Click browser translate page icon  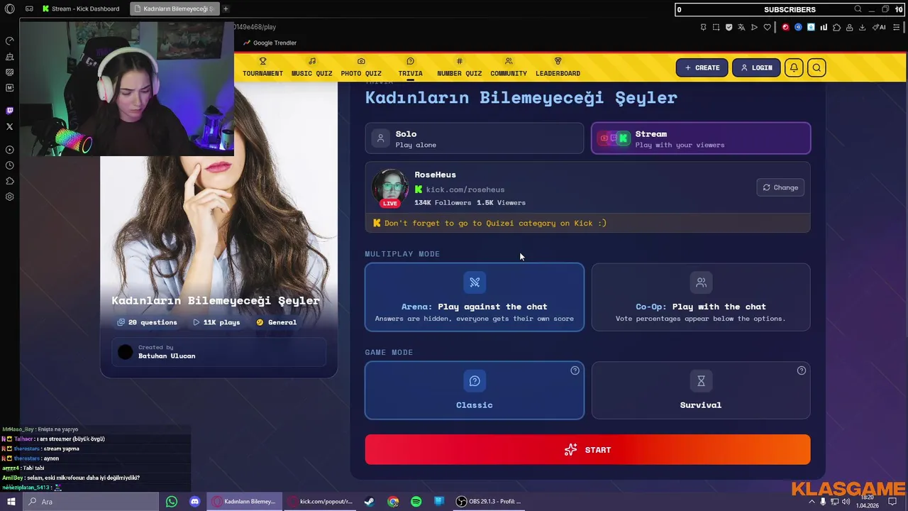(x=741, y=27)
